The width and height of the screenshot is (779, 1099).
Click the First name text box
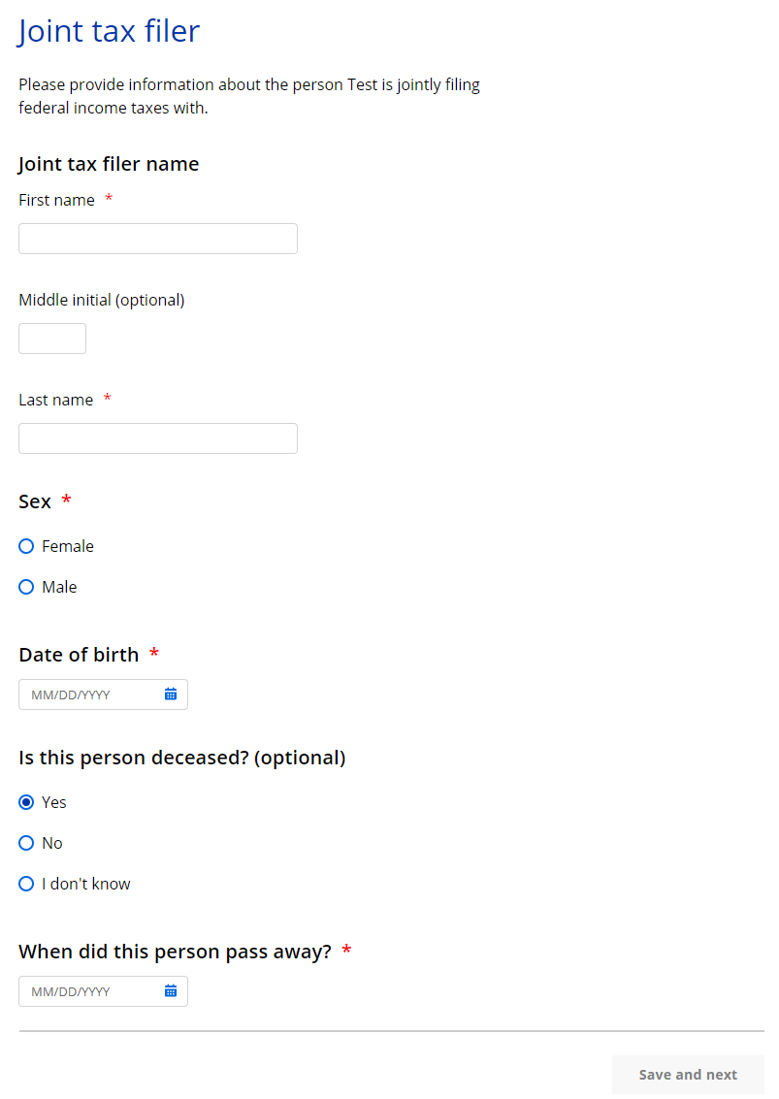click(x=157, y=239)
